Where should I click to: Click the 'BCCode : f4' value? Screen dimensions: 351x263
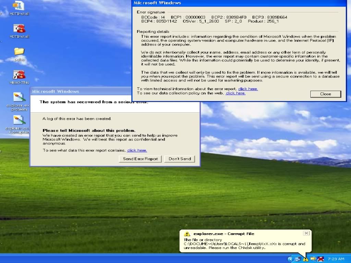(x=153, y=17)
